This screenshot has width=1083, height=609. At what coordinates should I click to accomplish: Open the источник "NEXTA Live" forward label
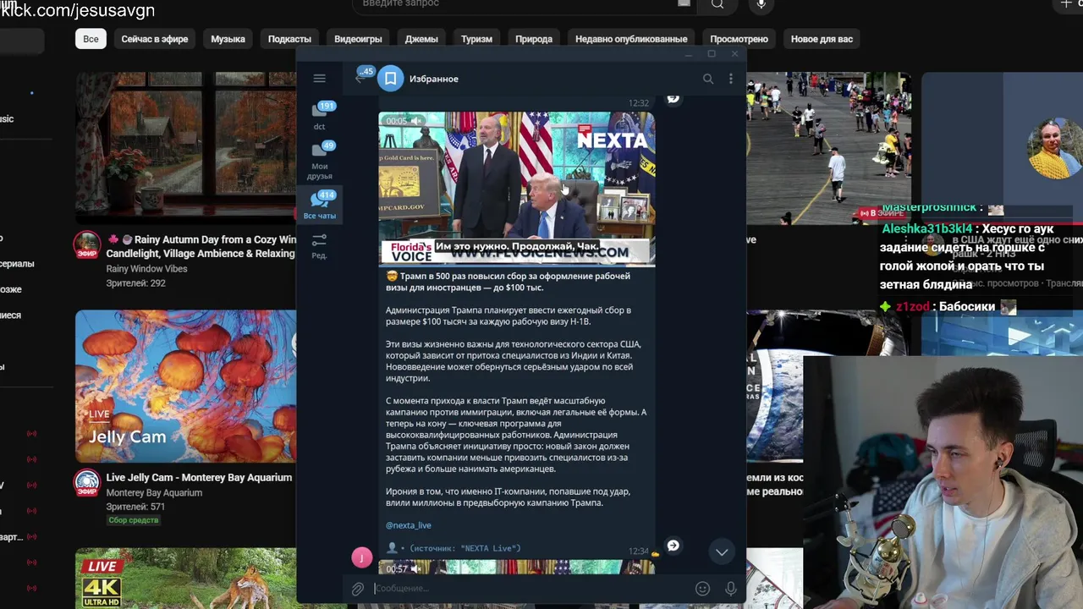(x=465, y=548)
